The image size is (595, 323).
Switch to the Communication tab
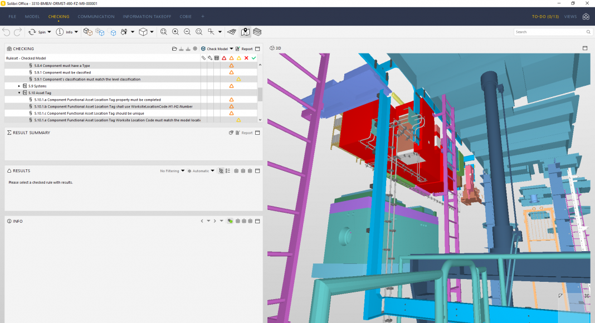point(96,17)
